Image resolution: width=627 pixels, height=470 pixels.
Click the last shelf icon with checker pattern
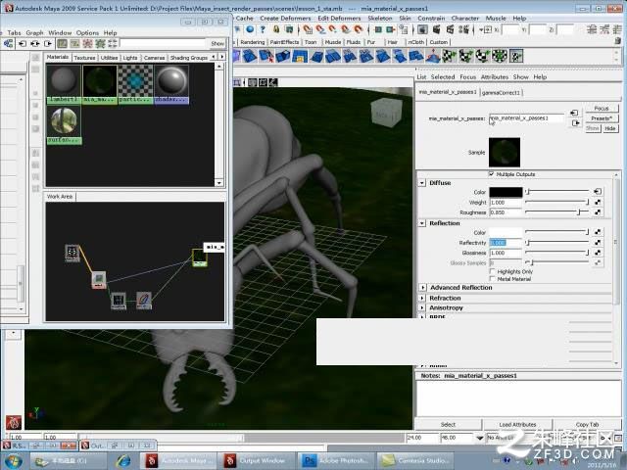pos(516,56)
